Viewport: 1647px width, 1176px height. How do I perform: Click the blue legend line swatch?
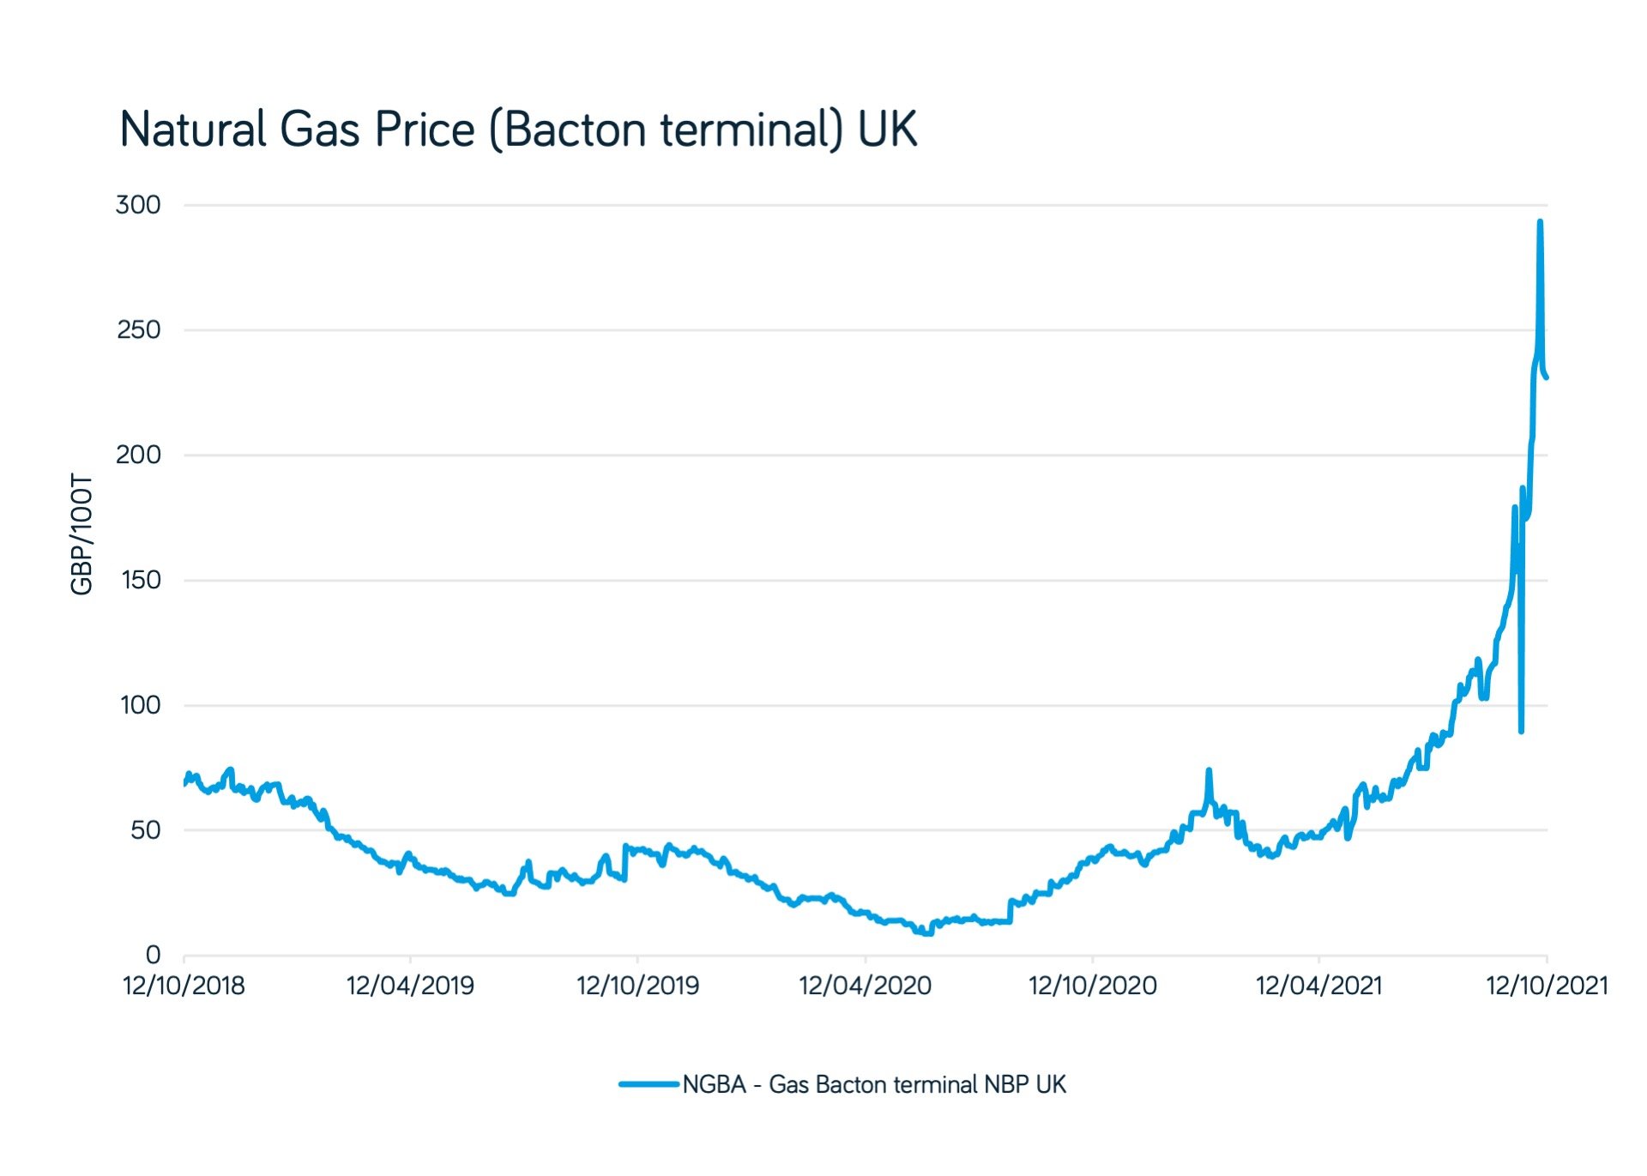649,1084
